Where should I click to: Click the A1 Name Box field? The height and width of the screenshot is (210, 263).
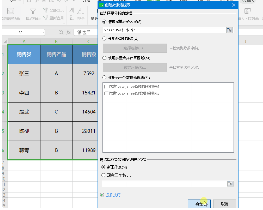[21, 32]
